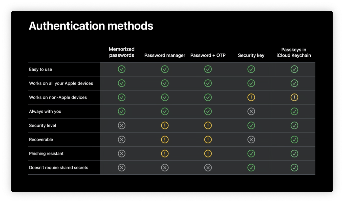This screenshot has width=344, height=203.
Task: Click the Phishing resistant row label
Action: click(x=46, y=153)
